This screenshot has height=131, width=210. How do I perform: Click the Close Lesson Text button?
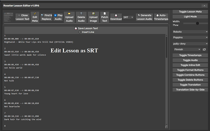[22, 17]
